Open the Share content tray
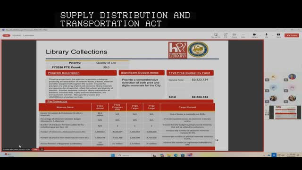The width and height of the screenshot is (302, 170). pyautogui.click(x=278, y=35)
